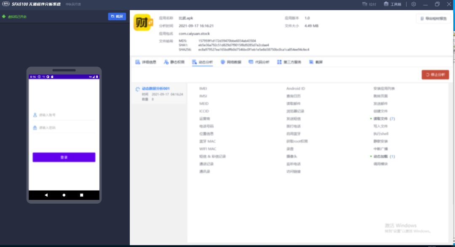The image size is (455, 247).
Task: Open the 代码分析 tab
Action: pyautogui.click(x=259, y=62)
